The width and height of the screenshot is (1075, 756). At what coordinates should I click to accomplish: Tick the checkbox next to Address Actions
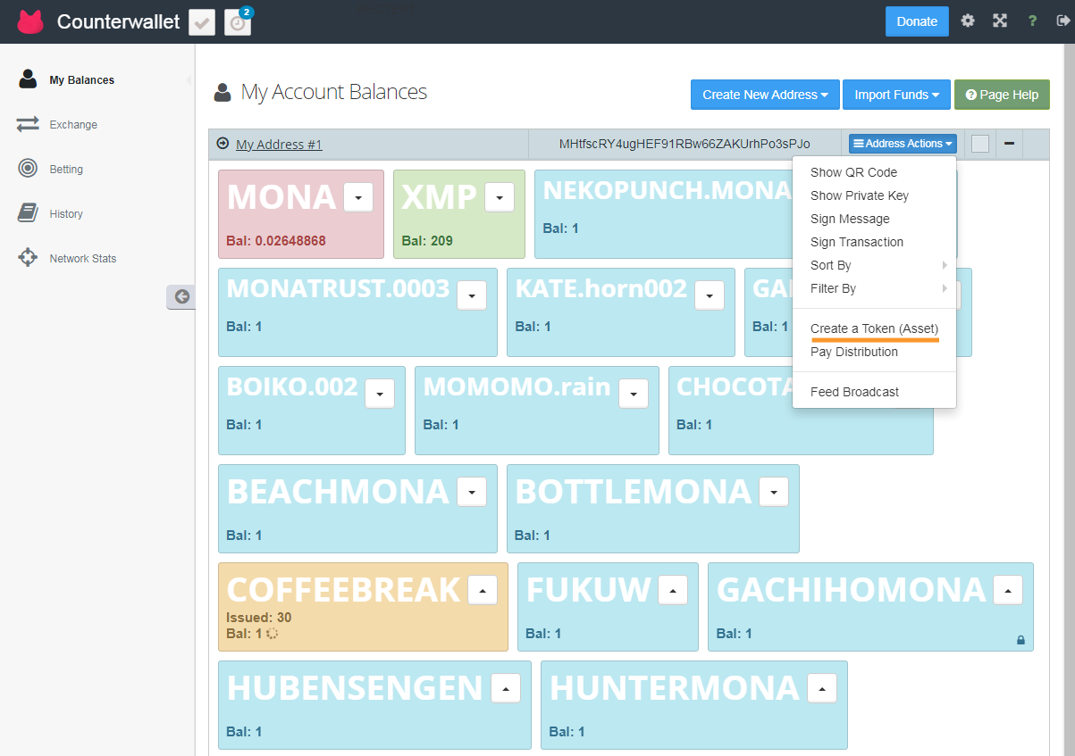(980, 144)
